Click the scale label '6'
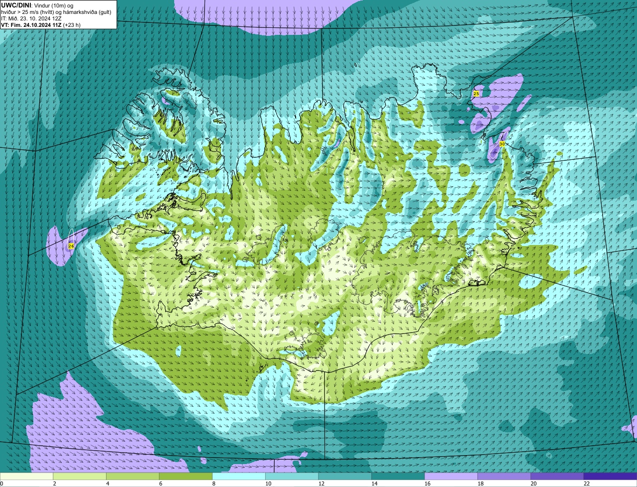 (160, 484)
